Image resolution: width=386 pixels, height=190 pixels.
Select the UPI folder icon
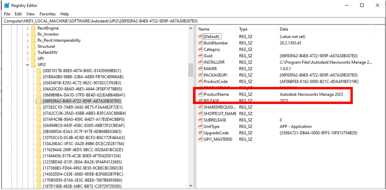[33, 59]
